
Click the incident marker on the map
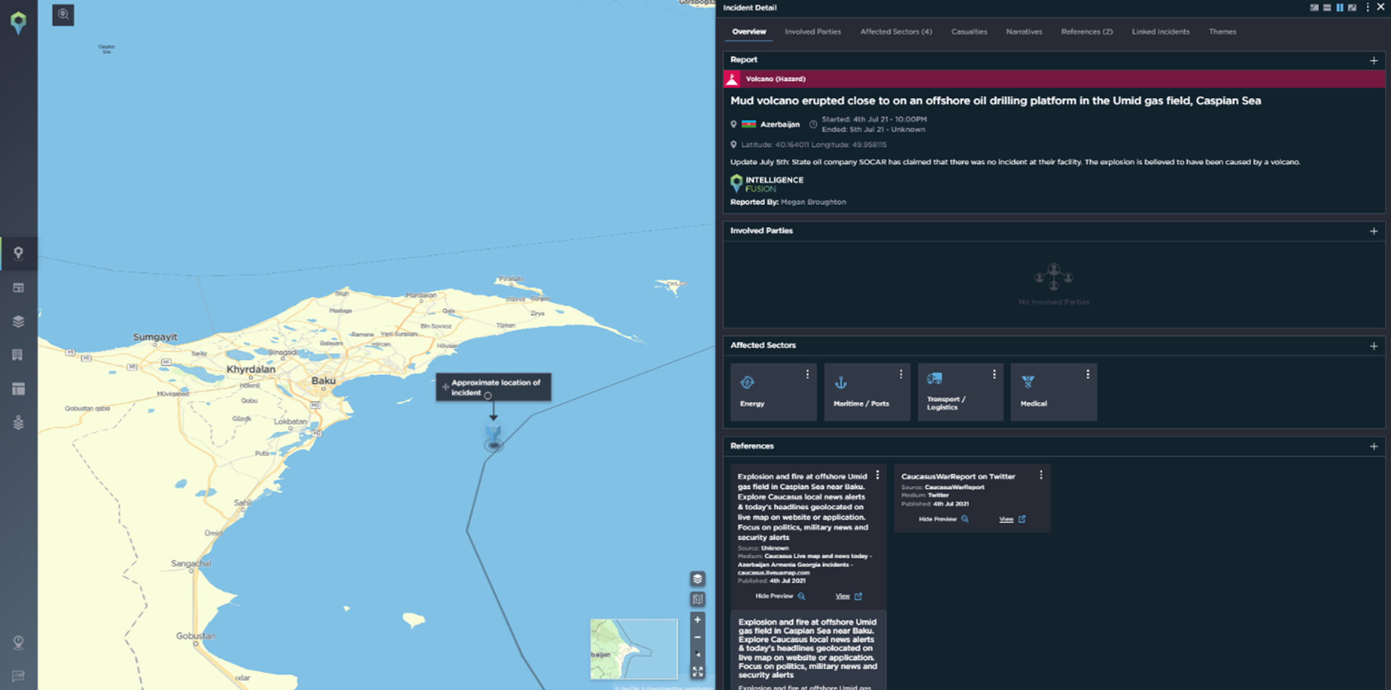point(494,437)
